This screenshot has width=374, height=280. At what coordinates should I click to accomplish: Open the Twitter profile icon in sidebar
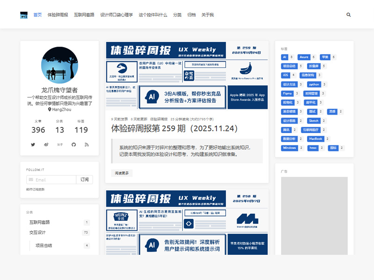[x=33, y=145]
